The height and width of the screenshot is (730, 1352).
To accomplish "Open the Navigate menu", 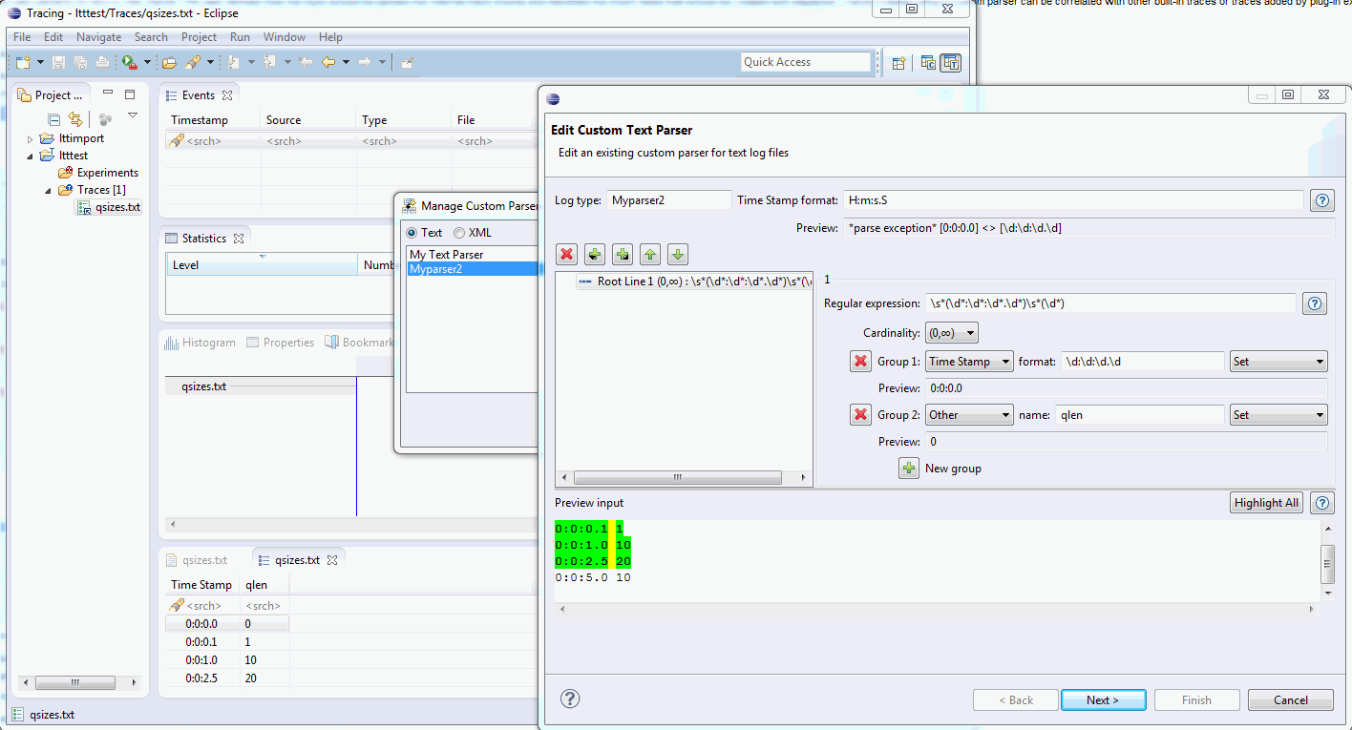I will pyautogui.click(x=99, y=37).
